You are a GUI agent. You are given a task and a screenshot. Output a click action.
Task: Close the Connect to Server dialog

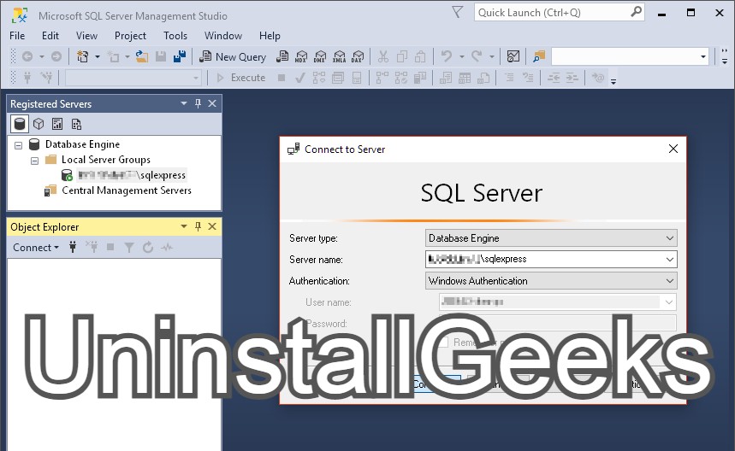pyautogui.click(x=673, y=149)
